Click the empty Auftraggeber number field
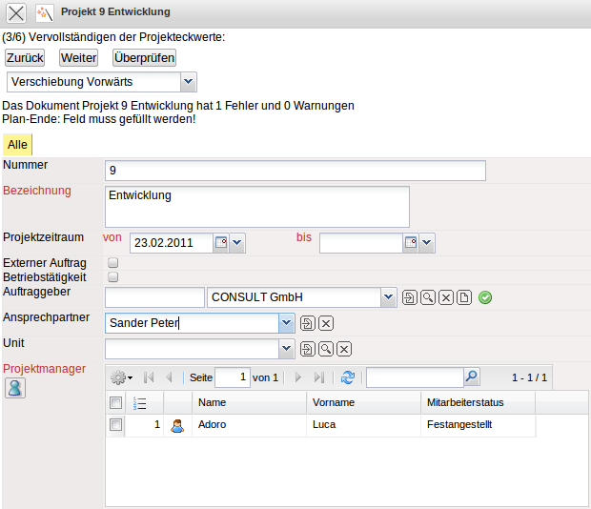 point(155,297)
